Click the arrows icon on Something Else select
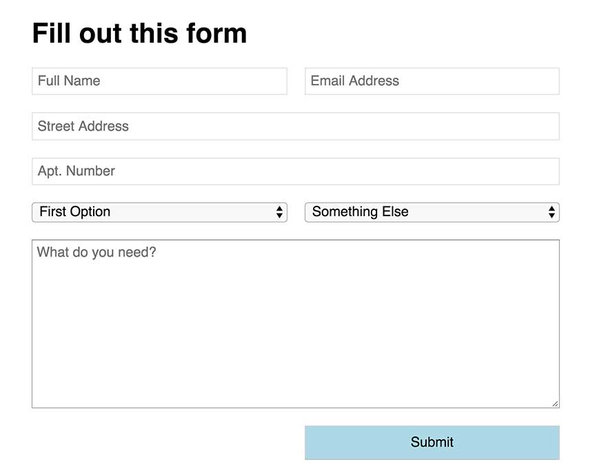The image size is (597, 475). 552,212
